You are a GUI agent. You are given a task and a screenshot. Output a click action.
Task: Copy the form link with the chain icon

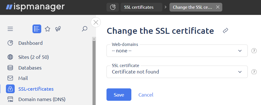point(225,31)
